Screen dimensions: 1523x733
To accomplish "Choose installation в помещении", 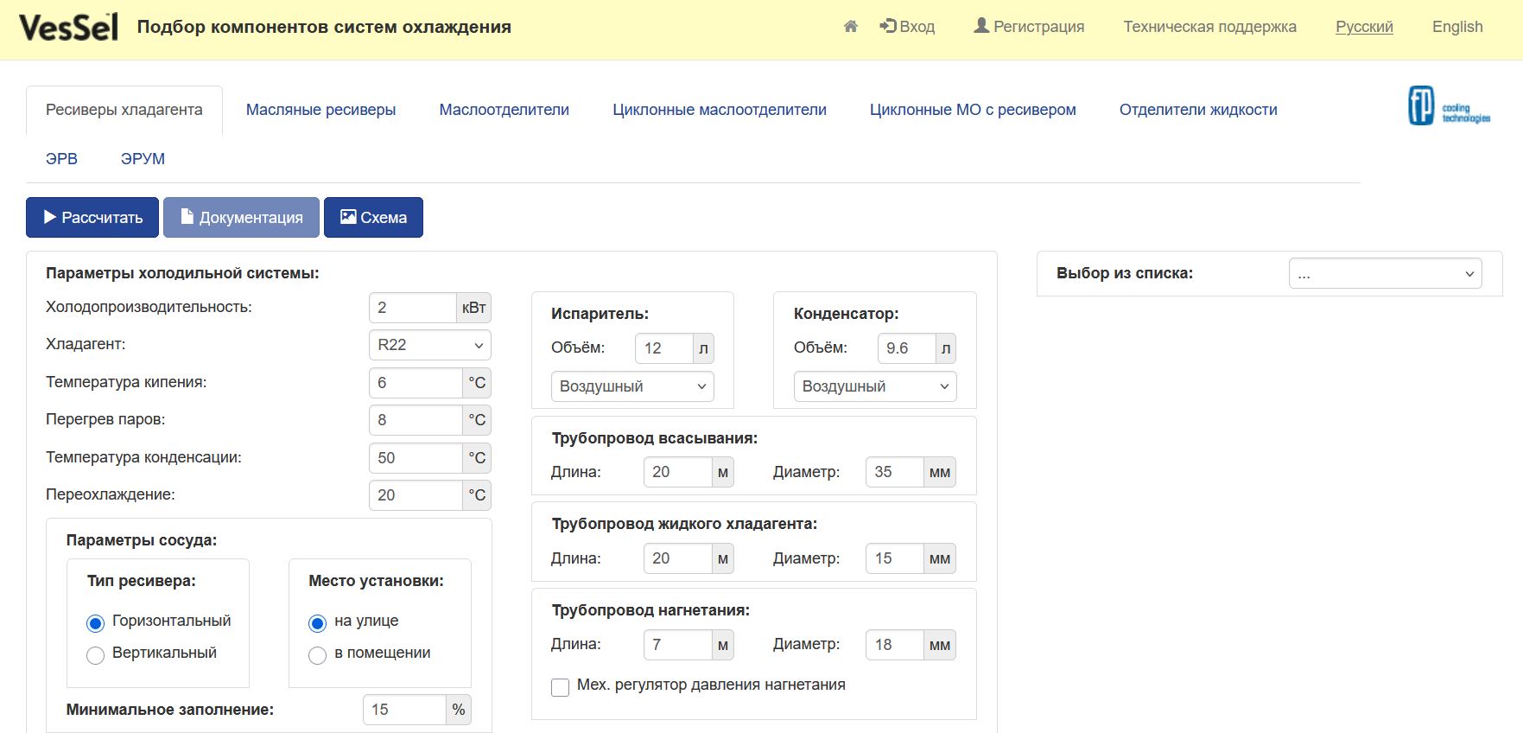I will point(317,655).
